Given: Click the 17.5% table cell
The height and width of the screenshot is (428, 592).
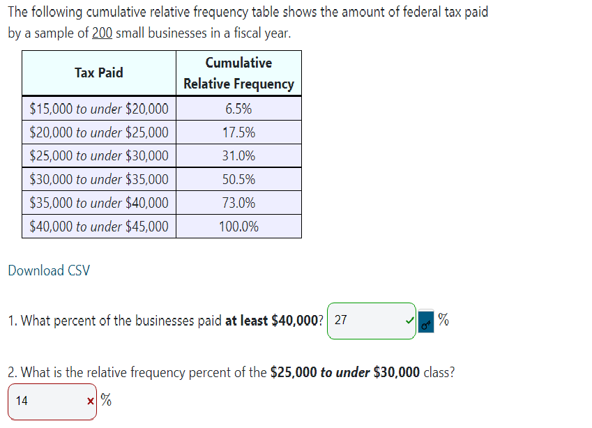Looking at the screenshot, I should click(x=238, y=132).
